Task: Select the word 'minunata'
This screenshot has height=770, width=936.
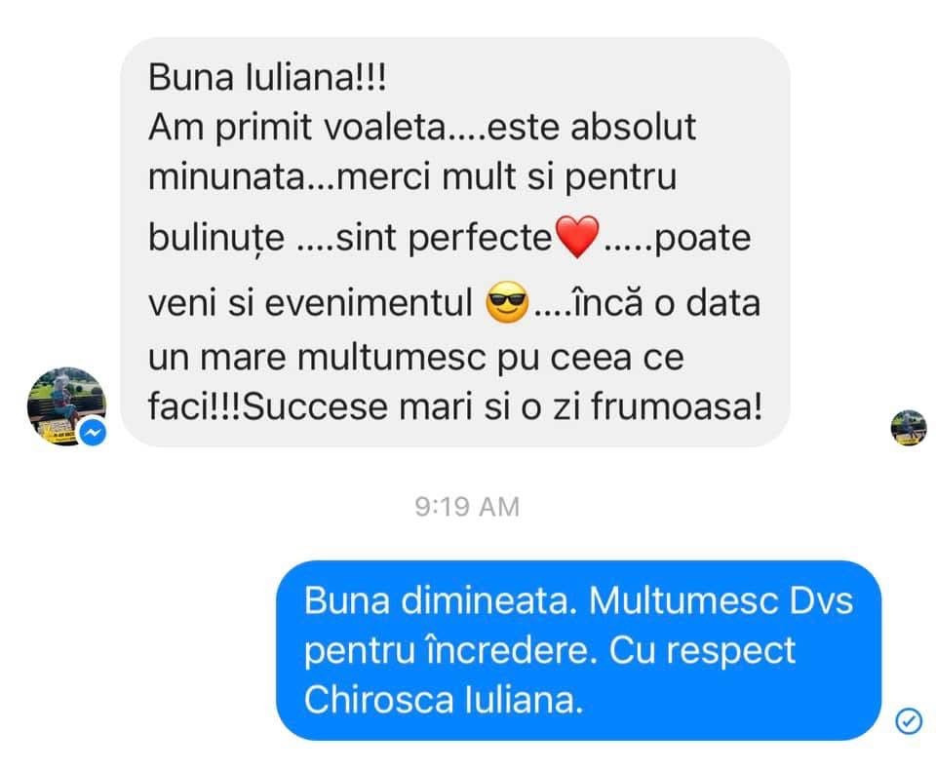Action: (x=226, y=176)
